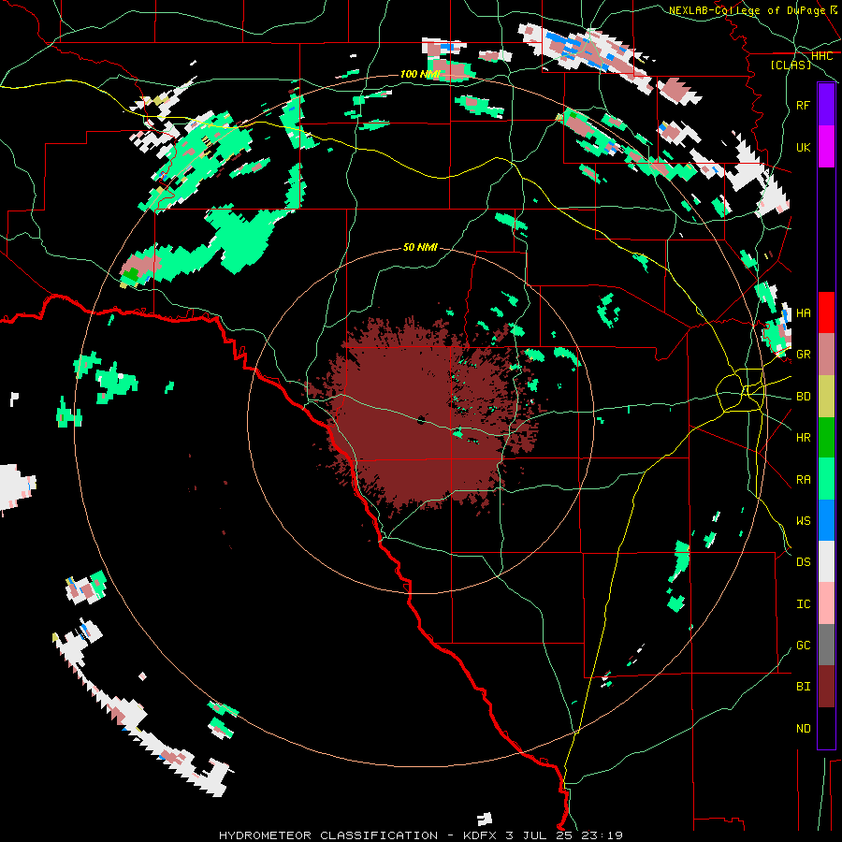Click the radar site dot at center
Screen dimensions: 842x842
[x=421, y=420]
